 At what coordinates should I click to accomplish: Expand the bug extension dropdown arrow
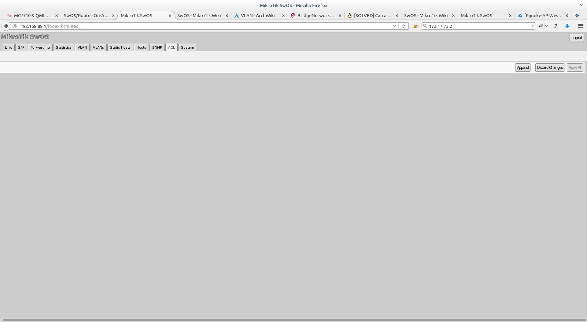point(546,26)
